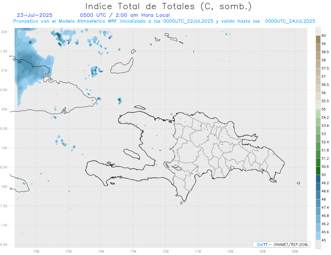
Task: Click the colorbar value '47.4'
Action: 325,207
